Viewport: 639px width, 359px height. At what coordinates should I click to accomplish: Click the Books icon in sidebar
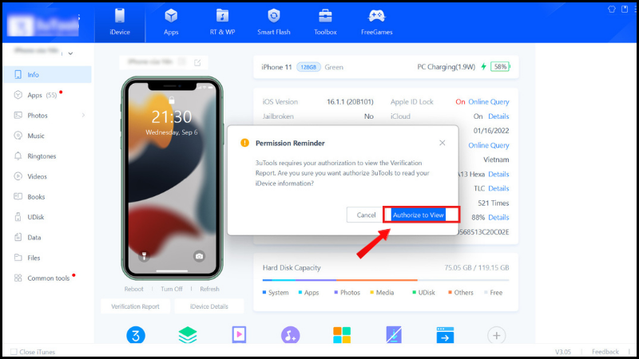click(18, 196)
